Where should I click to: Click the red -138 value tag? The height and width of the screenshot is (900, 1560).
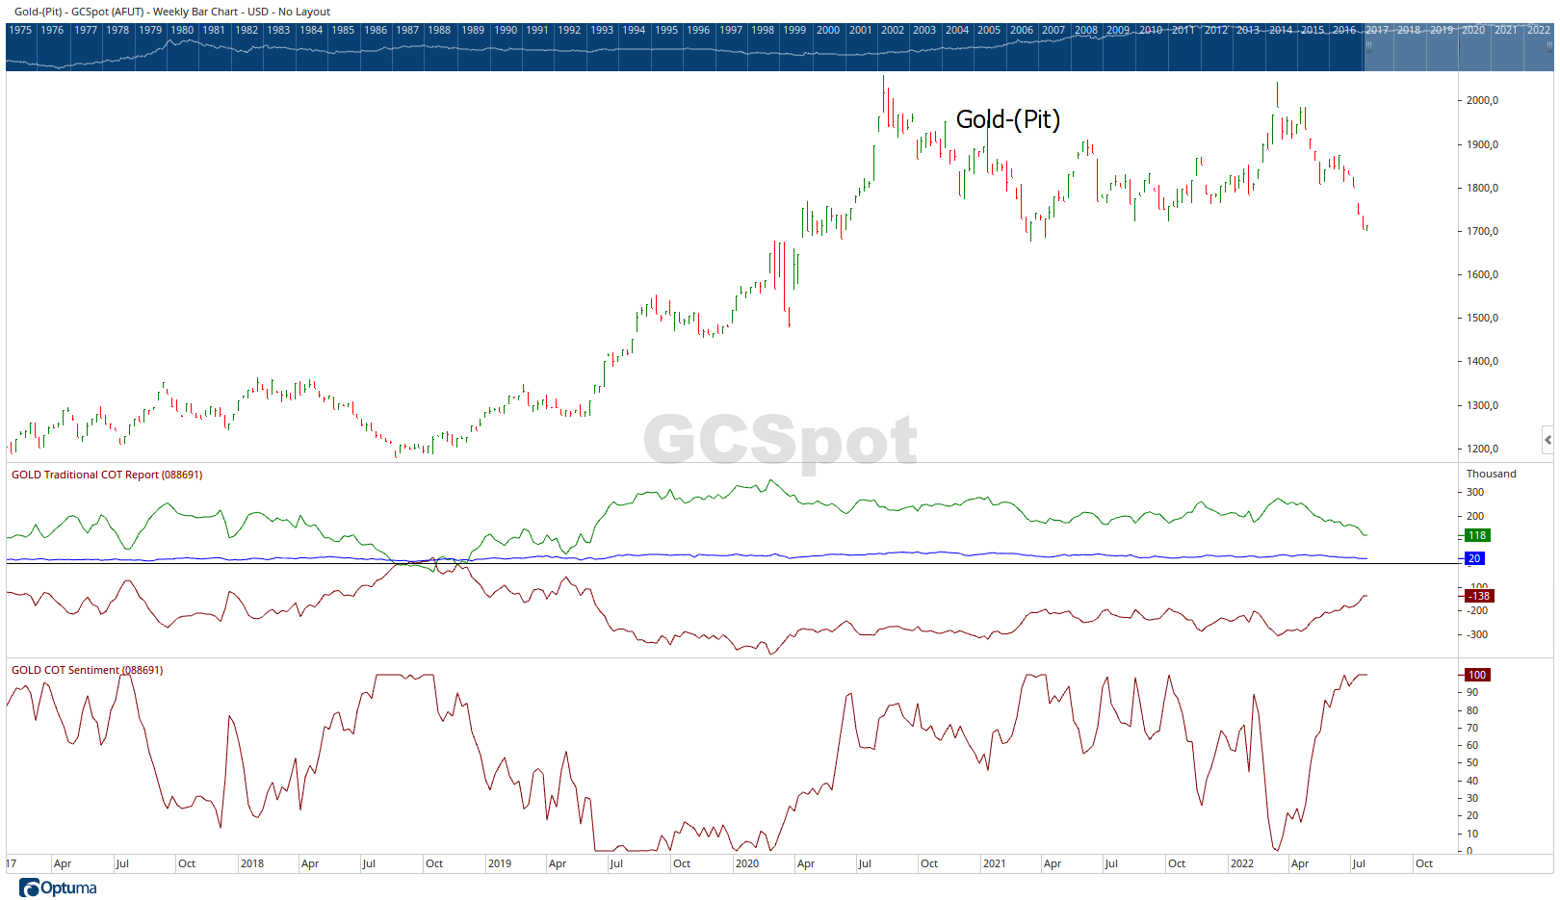1479,596
